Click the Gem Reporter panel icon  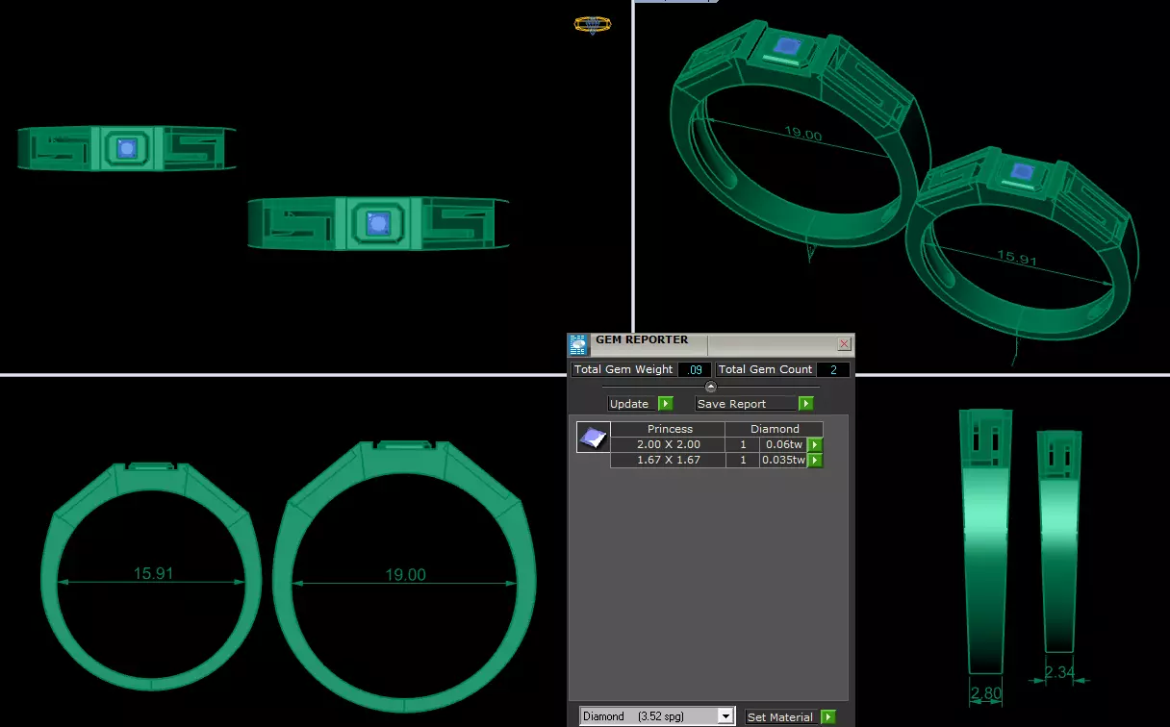click(578, 344)
